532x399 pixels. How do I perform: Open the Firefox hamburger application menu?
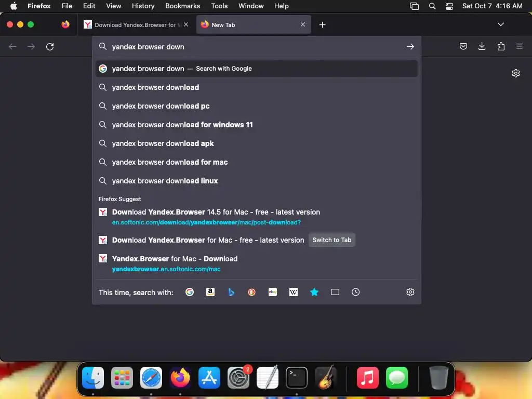520,46
